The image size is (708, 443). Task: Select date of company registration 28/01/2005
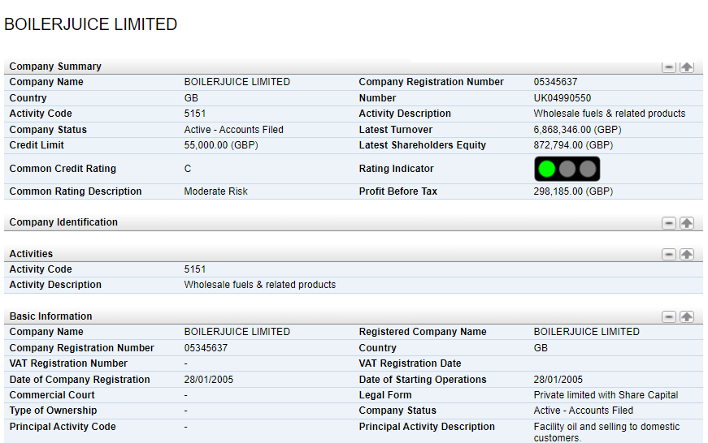tap(209, 380)
